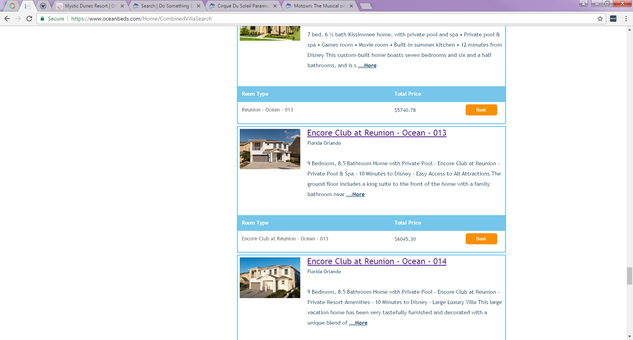The height and width of the screenshot is (340, 633).
Task: Click 'Room Type' header above Reunion - Ocean - 013 row
Action: point(255,94)
